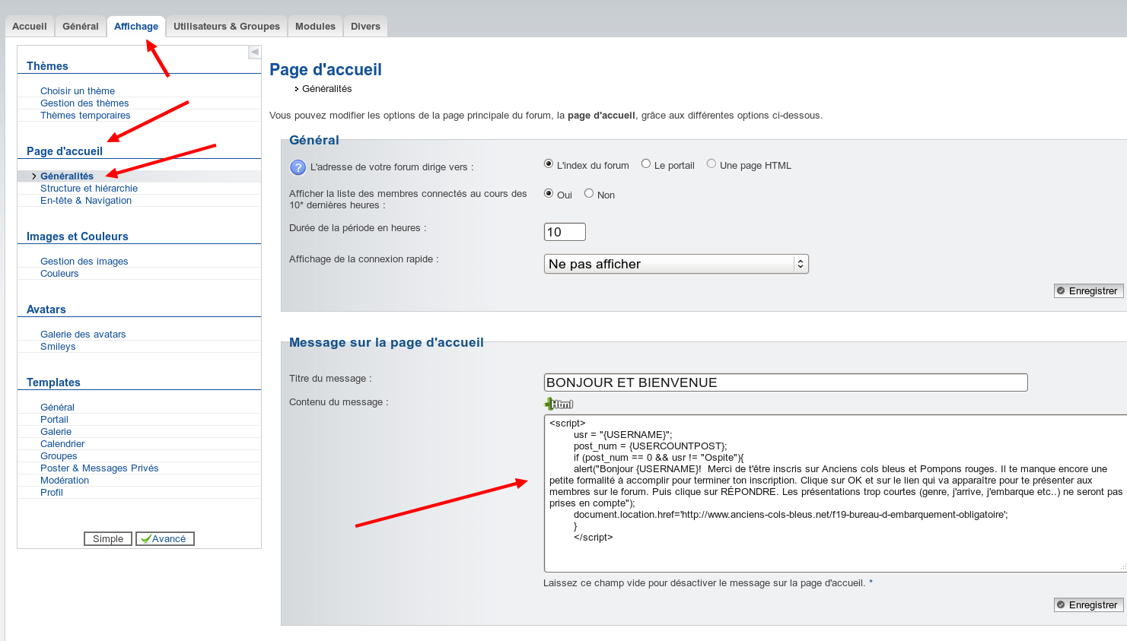
Task: Switch to Avancé mode button
Action: [x=165, y=538]
